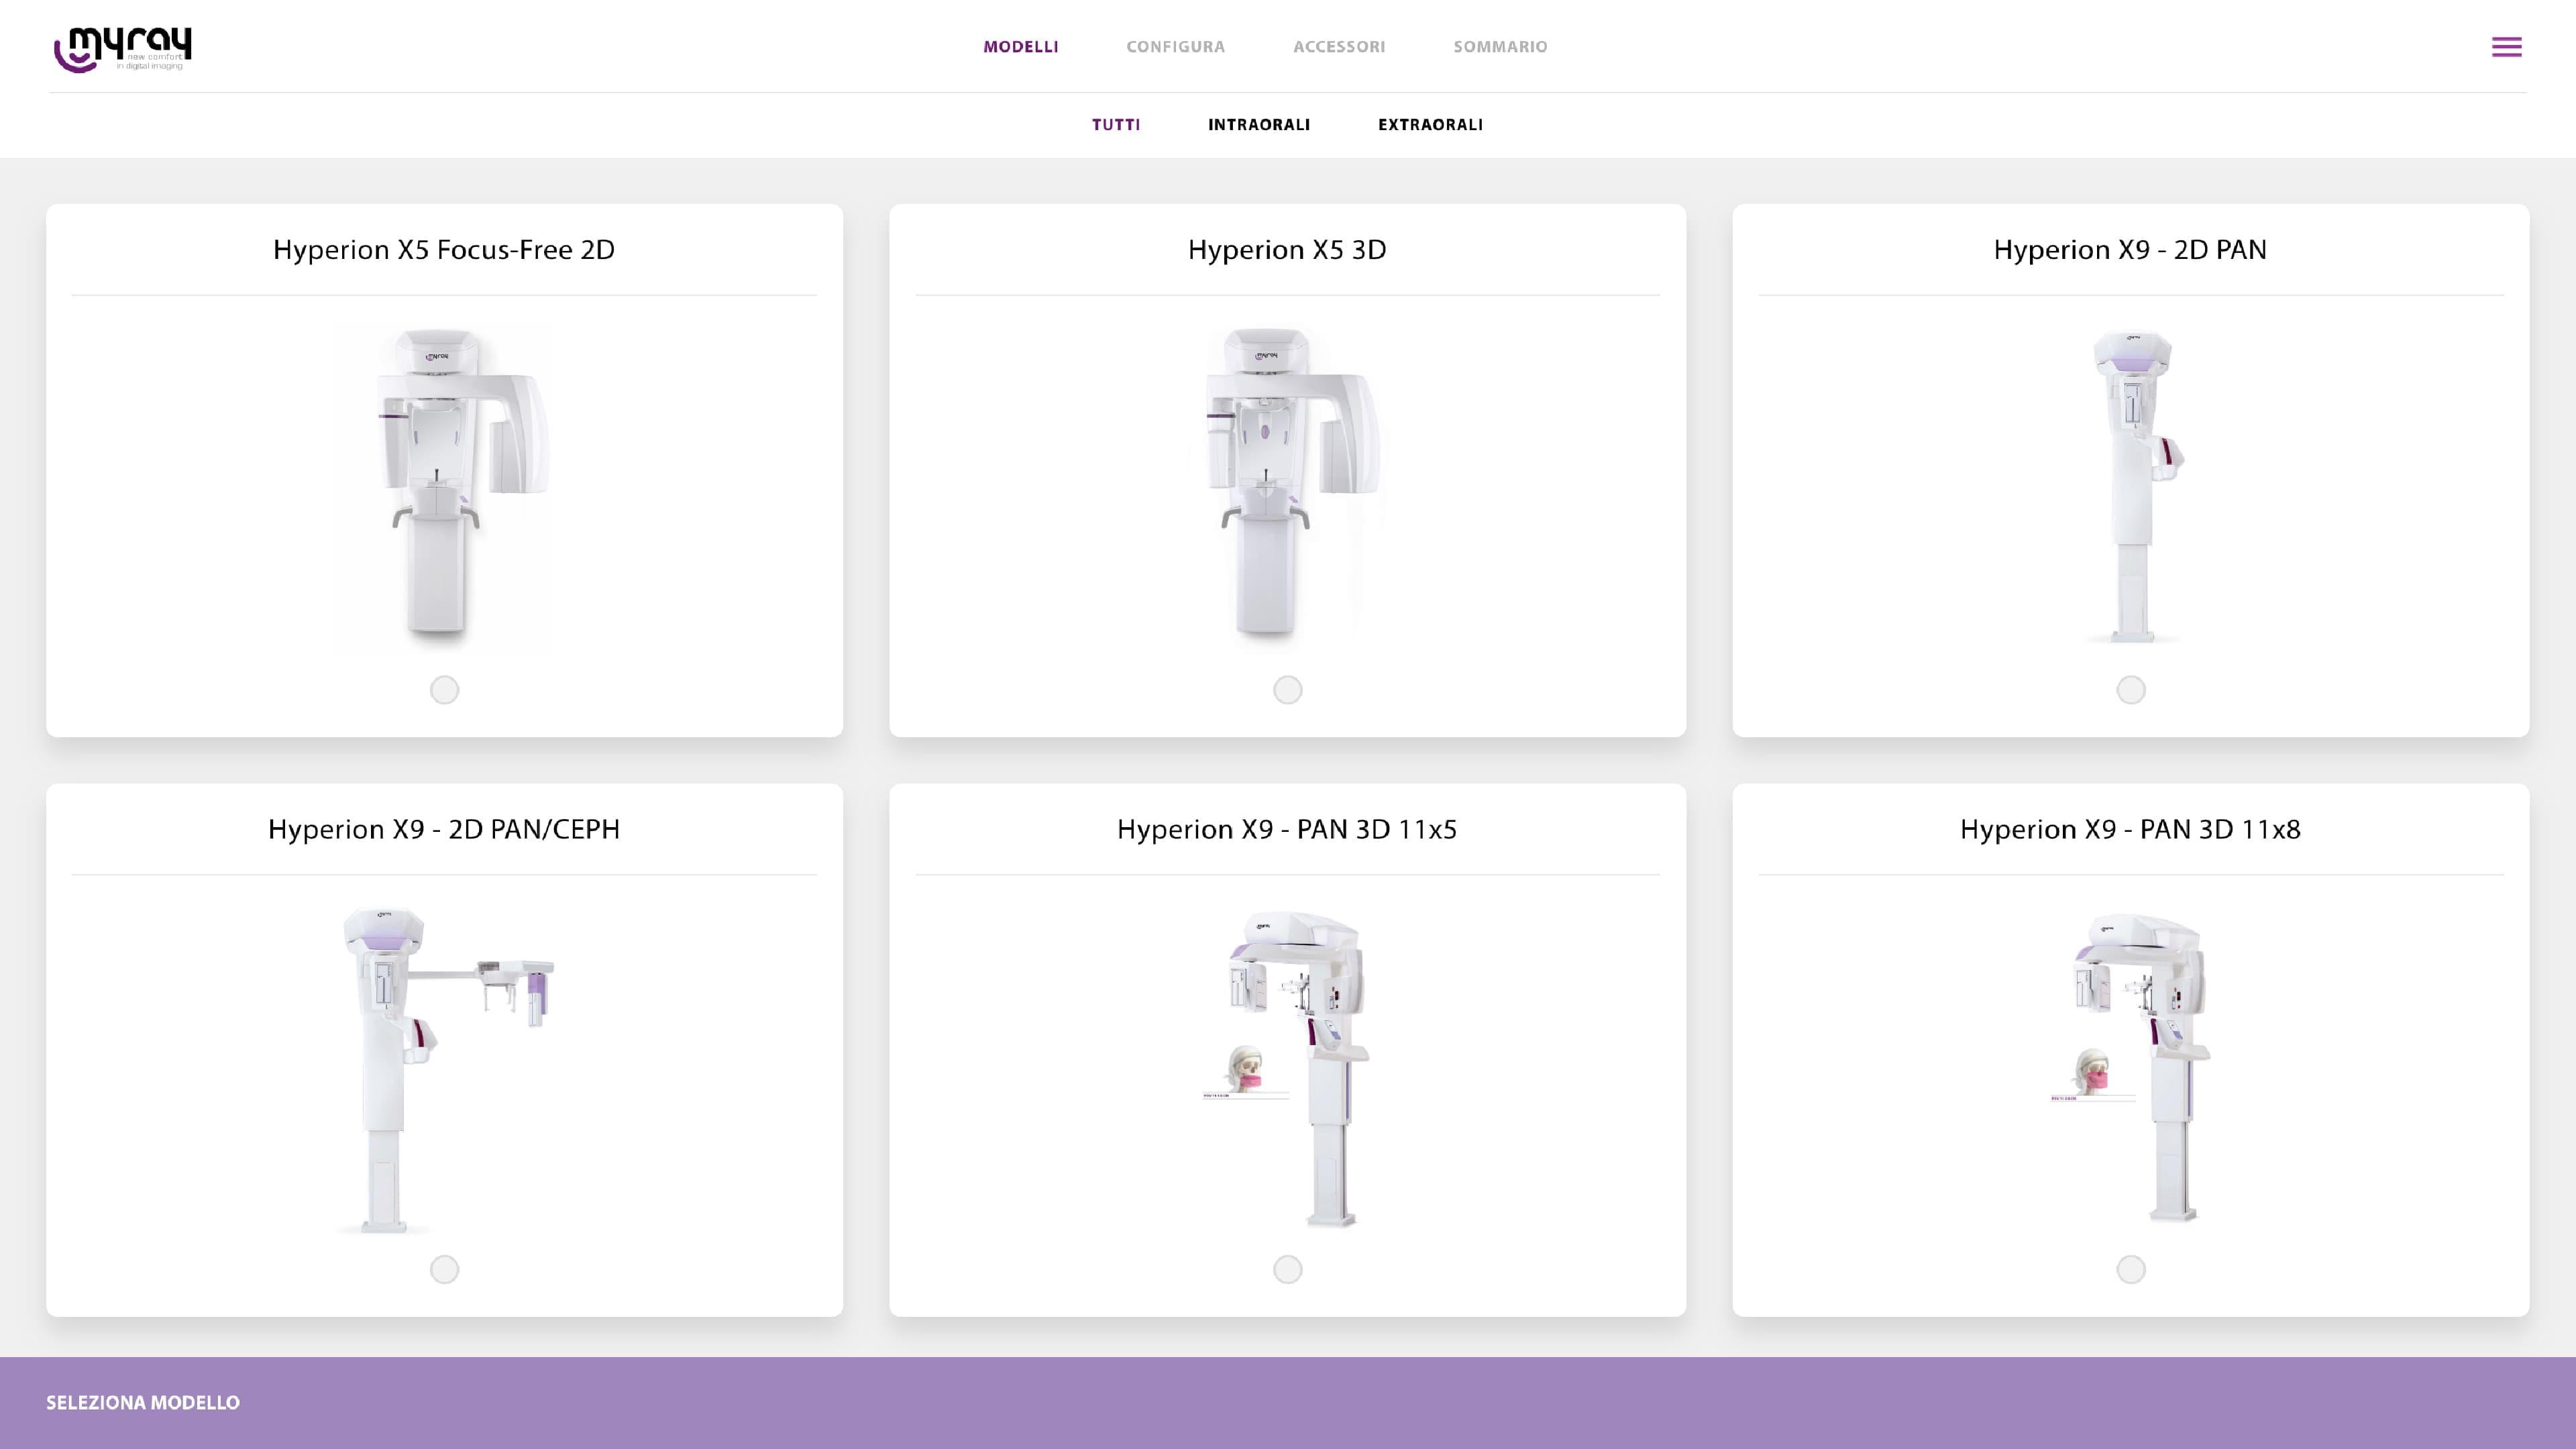Select the Hyperion X9 - 2D PAN/CEPH radio button
This screenshot has width=2576, height=1449.
(x=444, y=1270)
